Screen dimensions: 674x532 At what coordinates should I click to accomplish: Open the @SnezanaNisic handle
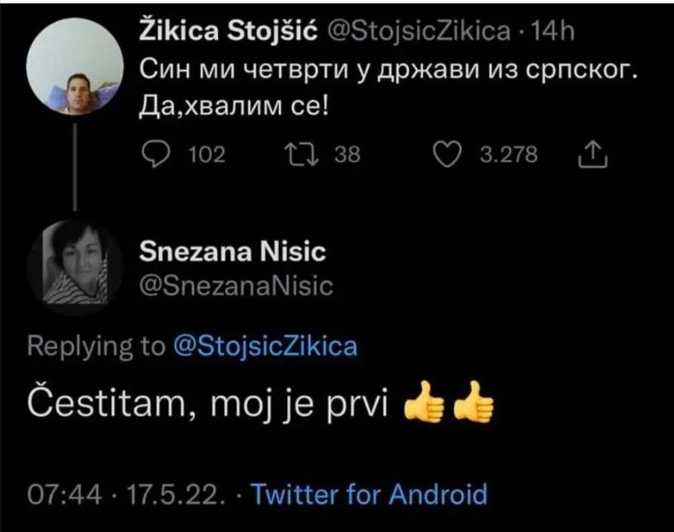tap(238, 286)
